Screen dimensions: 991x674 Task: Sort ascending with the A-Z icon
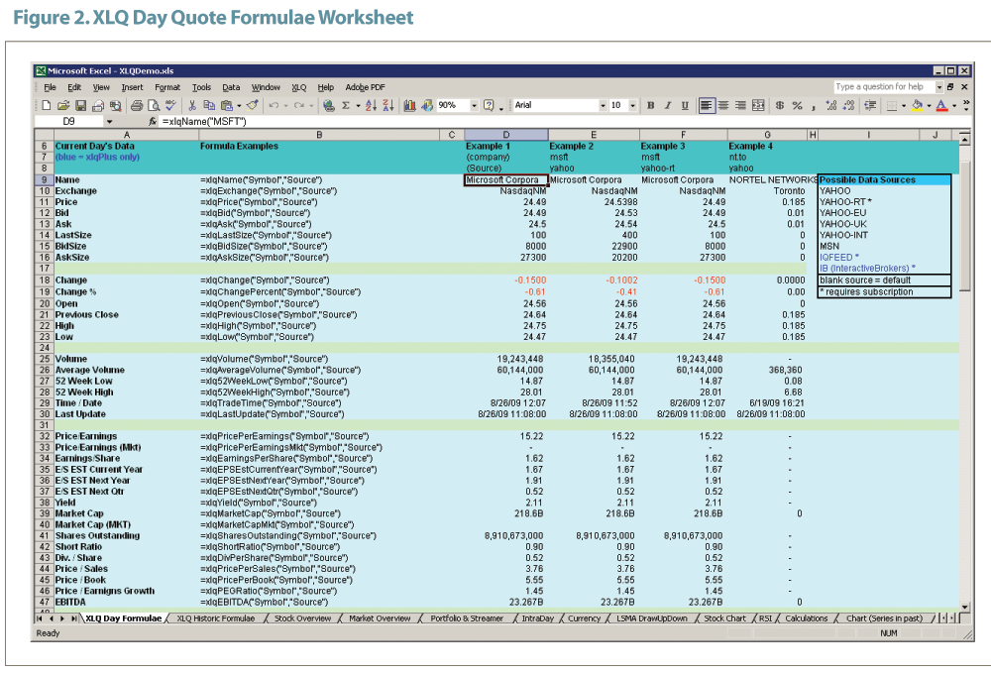pyautogui.click(x=371, y=106)
